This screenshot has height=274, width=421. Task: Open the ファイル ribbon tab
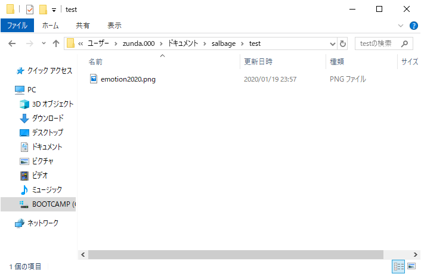point(17,26)
